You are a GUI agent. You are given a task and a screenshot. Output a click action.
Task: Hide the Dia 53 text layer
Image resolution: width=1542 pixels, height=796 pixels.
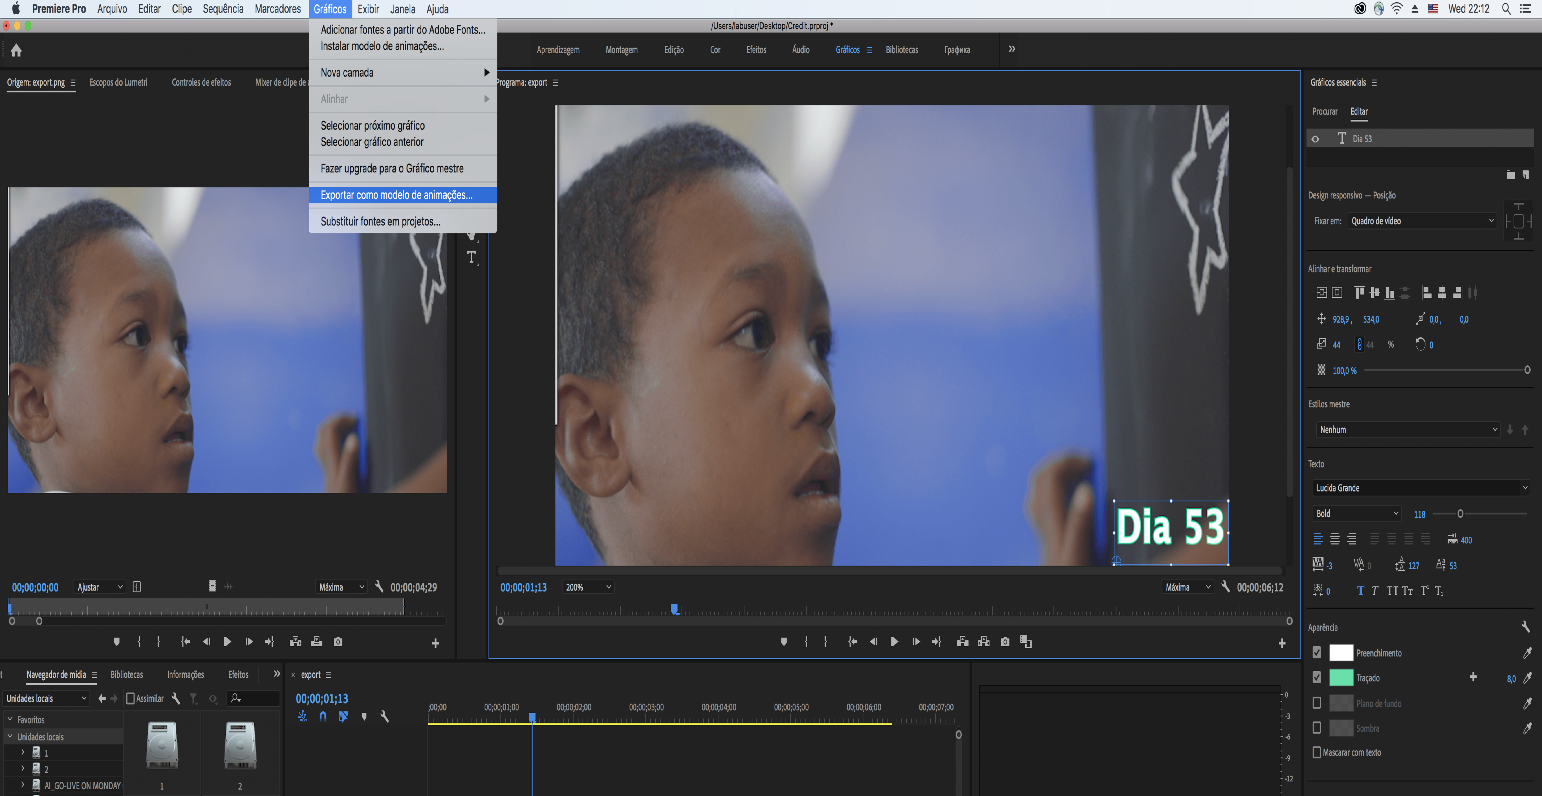1315,139
